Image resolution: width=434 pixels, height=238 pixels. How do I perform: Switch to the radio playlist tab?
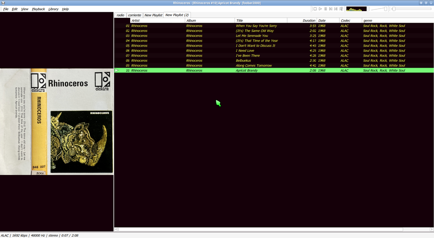click(x=120, y=15)
